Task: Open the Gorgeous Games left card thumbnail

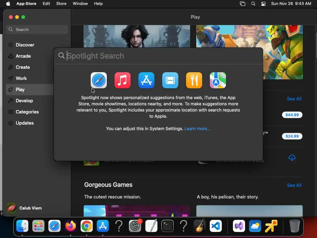Action: click(137, 211)
